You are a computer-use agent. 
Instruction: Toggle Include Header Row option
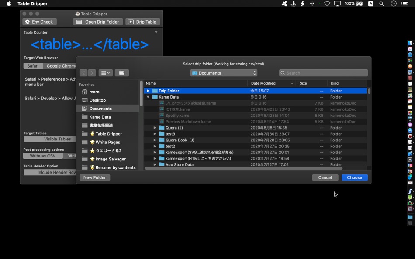pyautogui.click(x=50, y=172)
